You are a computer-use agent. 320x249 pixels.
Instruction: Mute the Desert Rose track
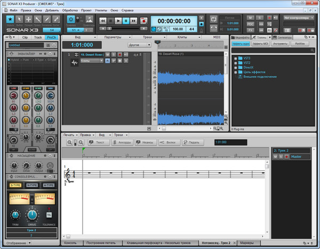(107, 54)
